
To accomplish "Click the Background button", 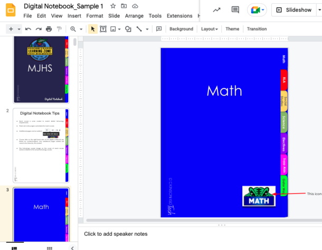I will tap(181, 29).
